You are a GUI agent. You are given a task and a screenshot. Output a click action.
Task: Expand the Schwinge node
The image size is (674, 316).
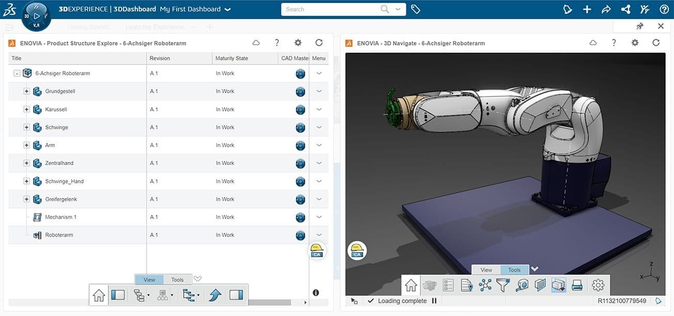tap(26, 127)
